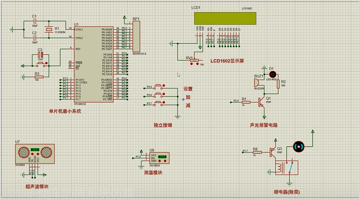
Task: Click the X1 crystal oscillator component
Action: pyautogui.click(x=48, y=29)
